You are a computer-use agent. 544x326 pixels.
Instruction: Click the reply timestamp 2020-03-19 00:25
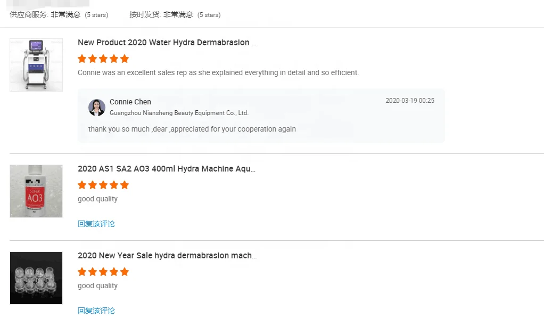click(409, 101)
